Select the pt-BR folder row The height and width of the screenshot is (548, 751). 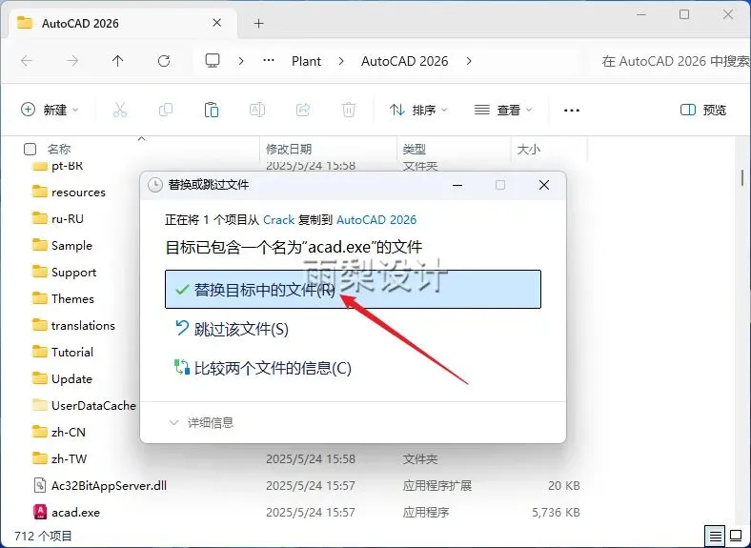[x=67, y=166]
